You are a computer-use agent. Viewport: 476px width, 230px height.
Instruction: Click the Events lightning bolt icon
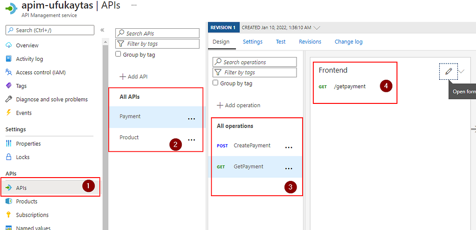point(9,113)
